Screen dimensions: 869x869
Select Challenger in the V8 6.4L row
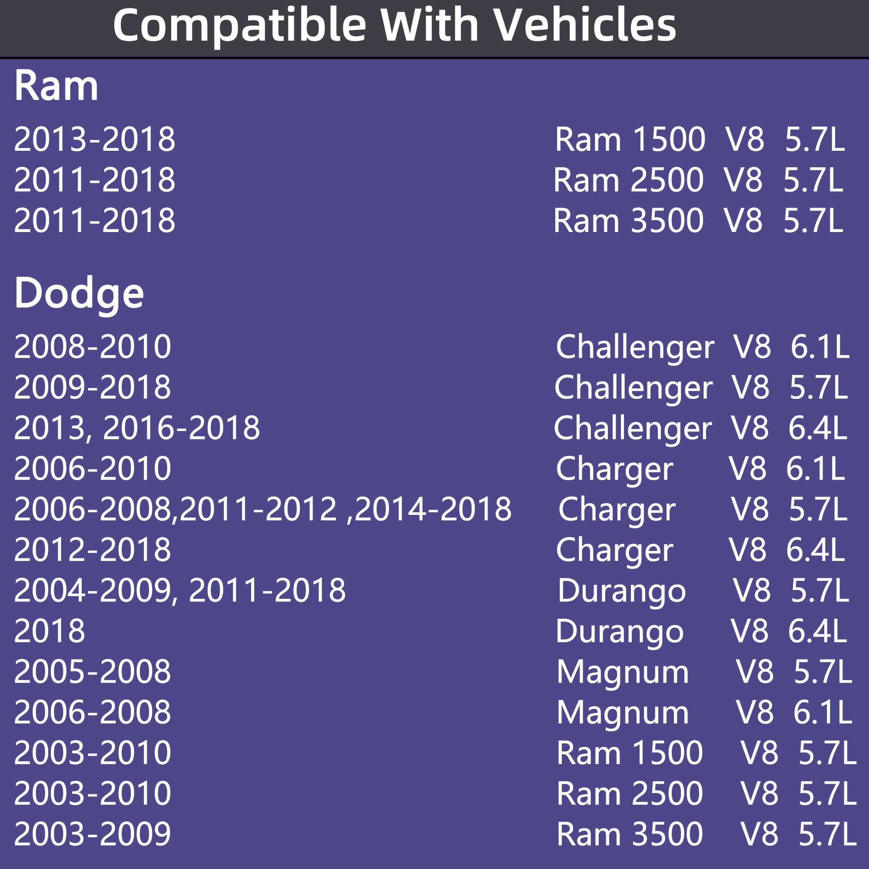tap(632, 428)
